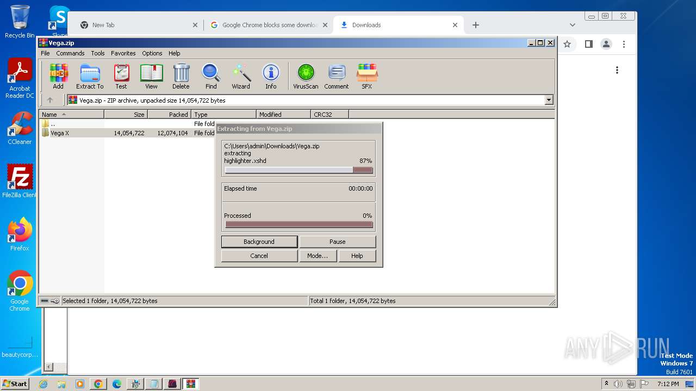Open the Find magnifier tool
Screen dimensions: 696x391
pos(211,76)
